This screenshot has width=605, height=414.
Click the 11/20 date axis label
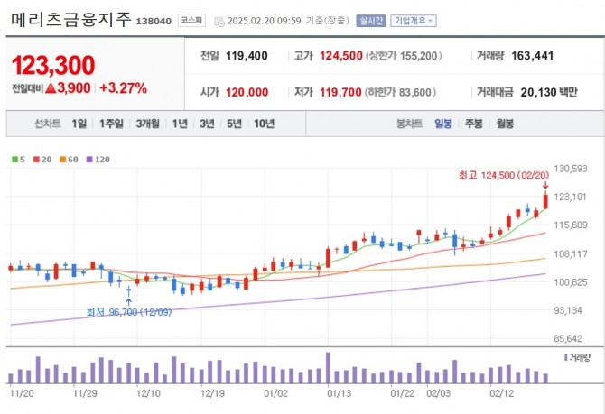22,393
